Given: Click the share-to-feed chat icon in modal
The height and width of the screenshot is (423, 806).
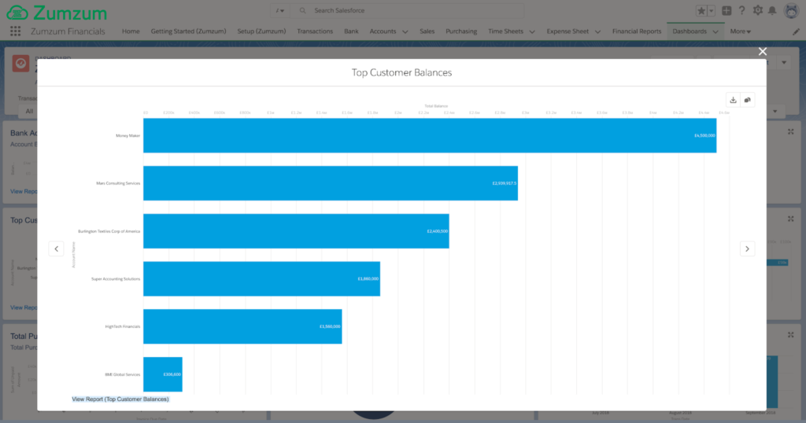Looking at the screenshot, I should tap(748, 100).
